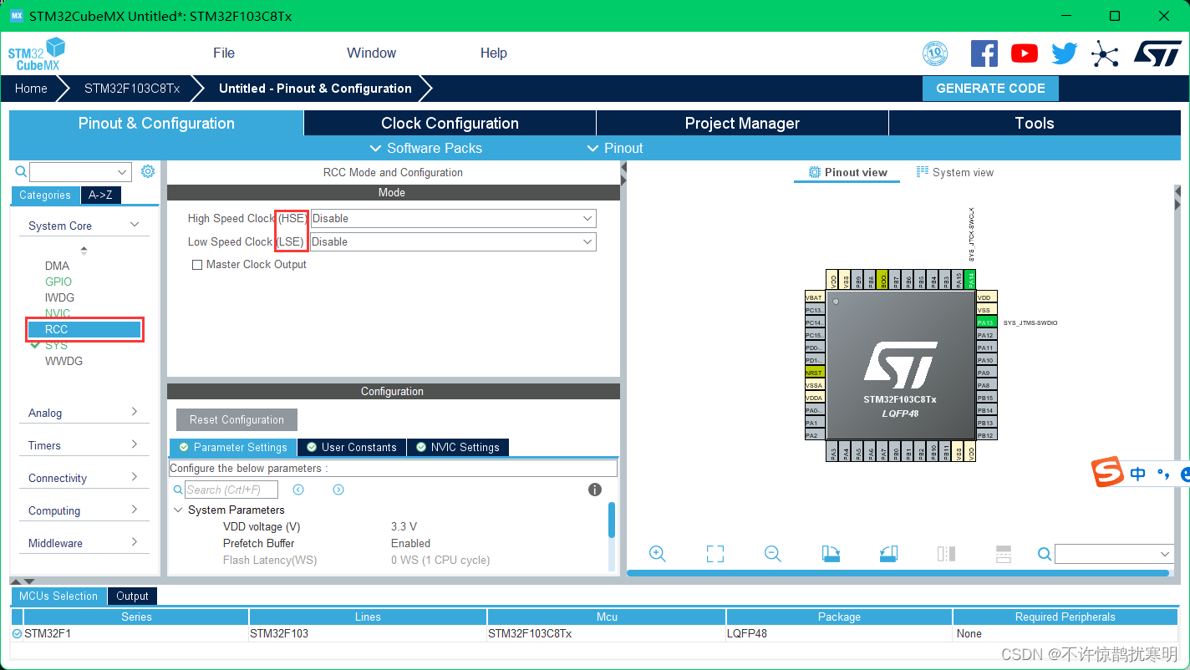The image size is (1190, 670).
Task: Go to next parameter search result
Action: (x=338, y=490)
